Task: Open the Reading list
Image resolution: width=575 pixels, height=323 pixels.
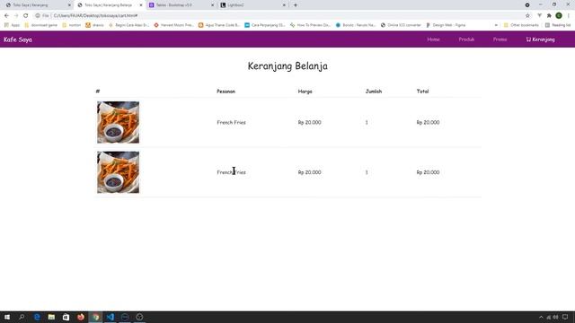Action: (558, 25)
